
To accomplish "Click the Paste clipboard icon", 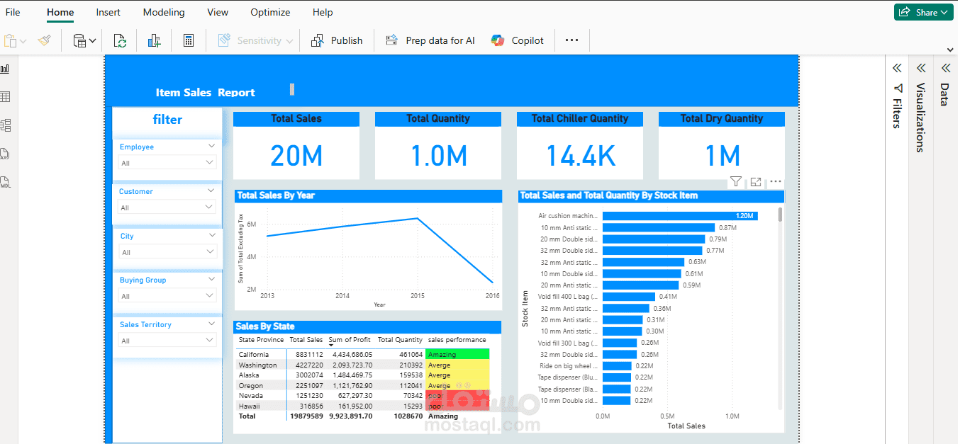I will pos(10,41).
